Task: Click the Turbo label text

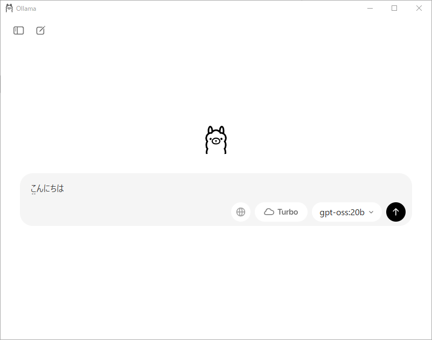Action: click(288, 212)
